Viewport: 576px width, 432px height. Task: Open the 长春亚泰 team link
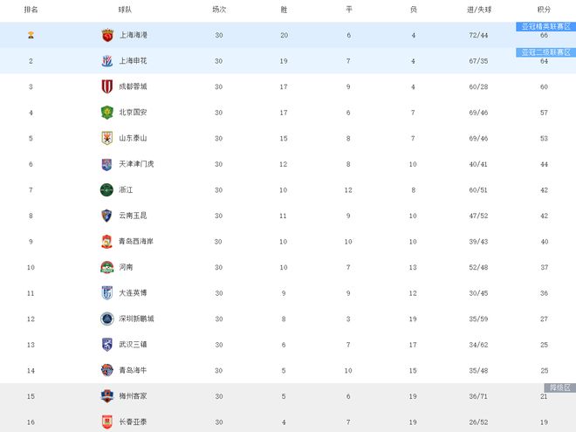tap(133, 422)
